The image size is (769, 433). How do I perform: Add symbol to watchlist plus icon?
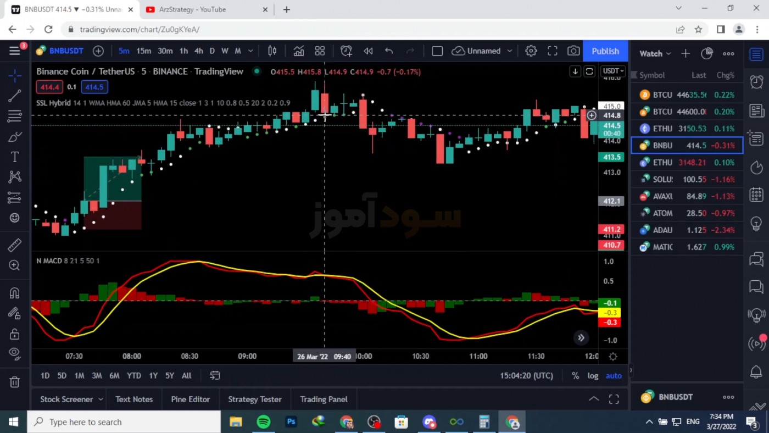coord(686,53)
